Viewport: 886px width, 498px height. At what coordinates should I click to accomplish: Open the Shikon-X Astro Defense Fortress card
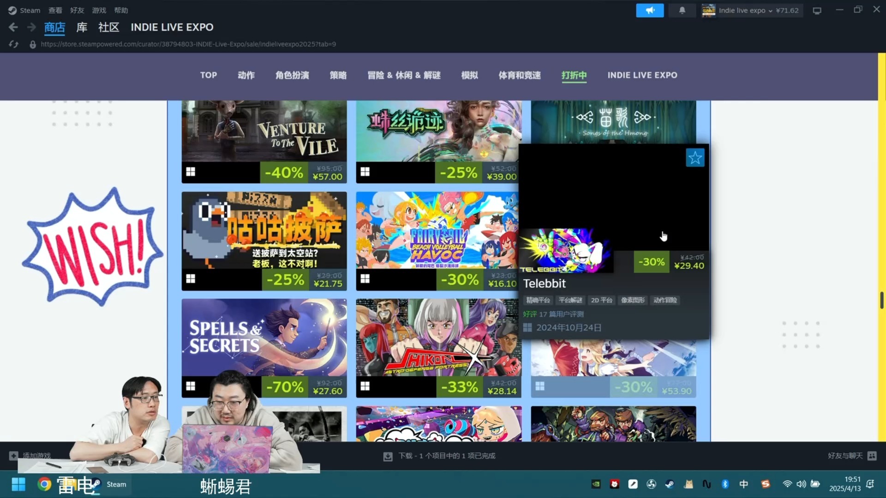[438, 348]
